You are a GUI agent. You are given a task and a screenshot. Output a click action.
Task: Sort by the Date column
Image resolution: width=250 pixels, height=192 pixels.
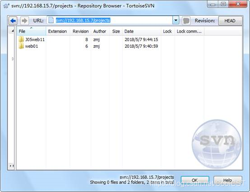pyautogui.click(x=142, y=31)
